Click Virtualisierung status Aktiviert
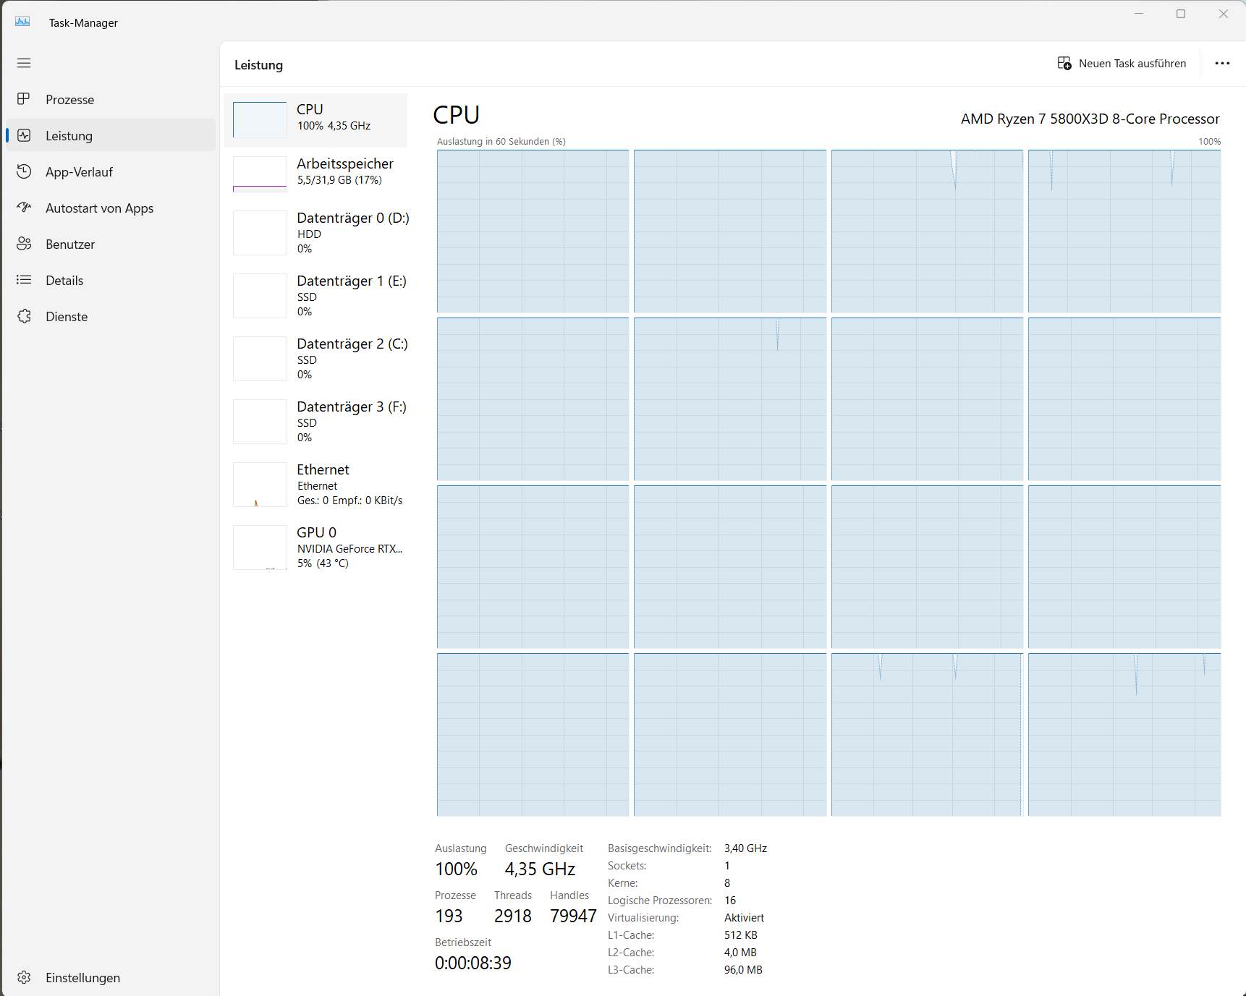The image size is (1246, 996). click(744, 918)
